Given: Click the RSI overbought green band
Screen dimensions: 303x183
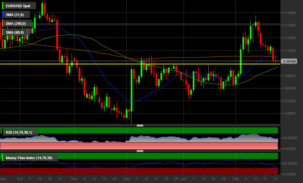Looking at the screenshot, I should 164,130.
